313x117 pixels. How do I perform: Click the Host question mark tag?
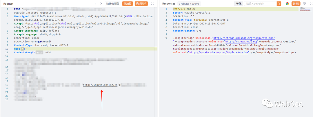click(x=22, y=49)
